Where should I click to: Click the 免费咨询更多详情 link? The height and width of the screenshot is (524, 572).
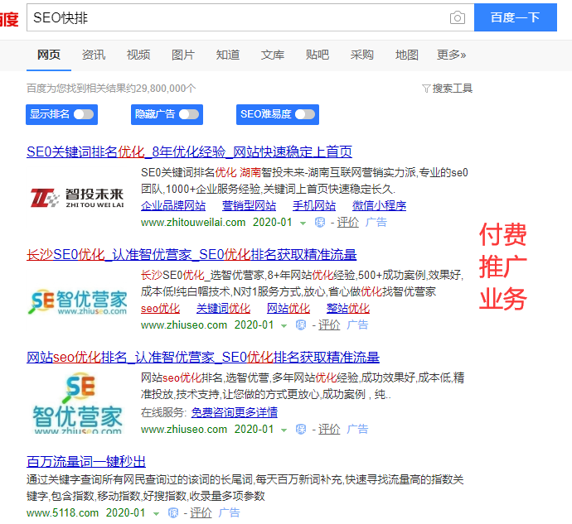point(235,412)
